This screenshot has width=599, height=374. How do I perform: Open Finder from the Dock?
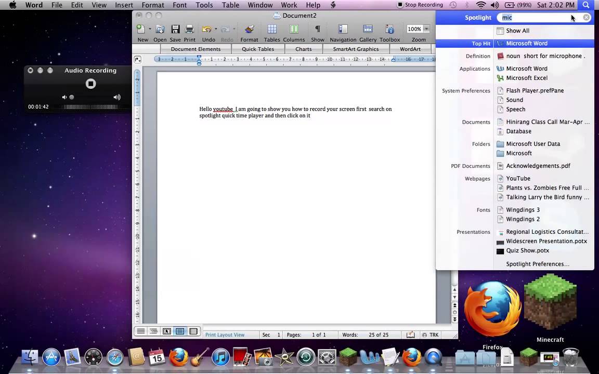(30, 357)
